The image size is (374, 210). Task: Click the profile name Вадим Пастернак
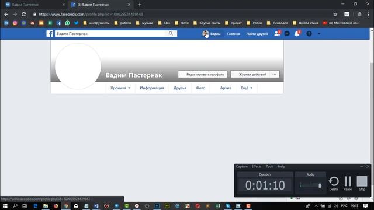click(x=134, y=75)
